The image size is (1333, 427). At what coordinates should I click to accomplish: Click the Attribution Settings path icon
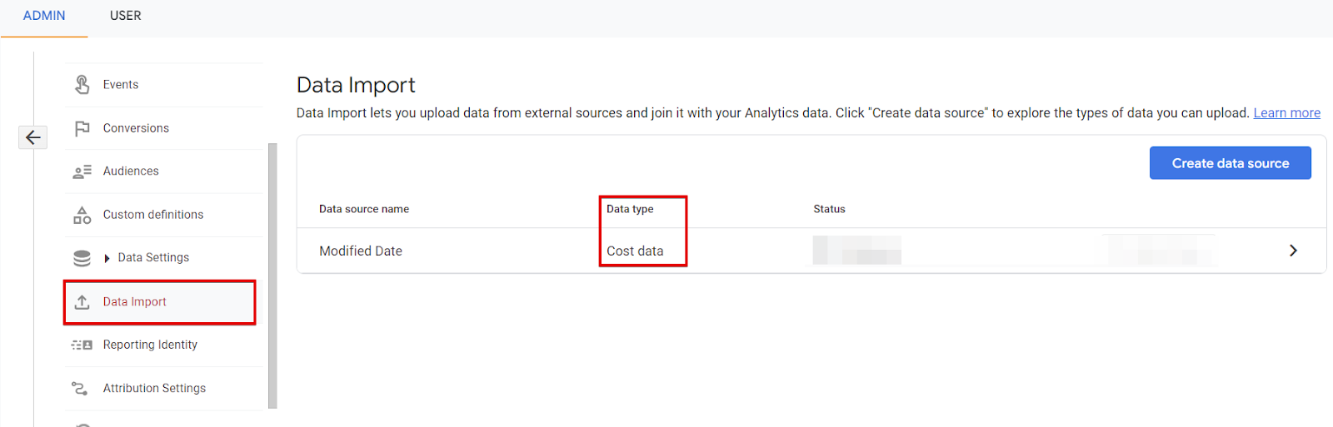click(80, 388)
